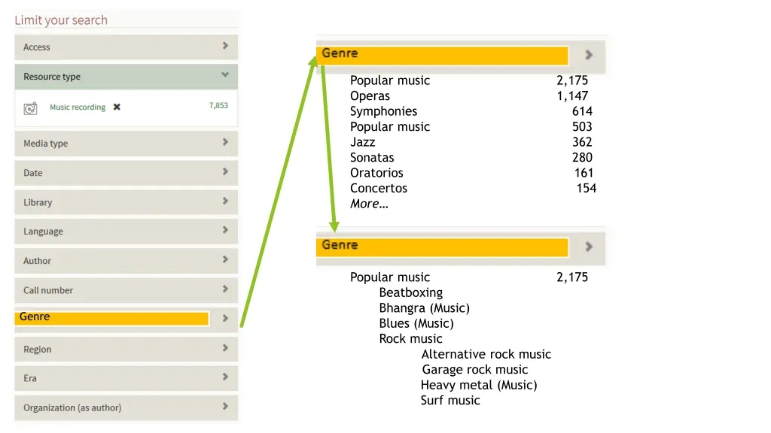Click the Music recording link
The height and width of the screenshot is (433, 771).
pyautogui.click(x=78, y=107)
